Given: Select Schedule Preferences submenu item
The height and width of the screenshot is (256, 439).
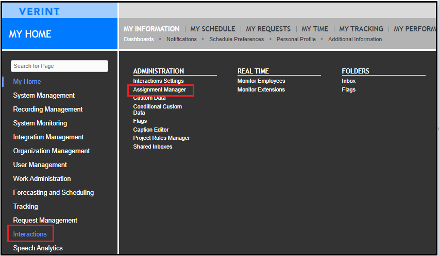Looking at the screenshot, I should [x=237, y=40].
